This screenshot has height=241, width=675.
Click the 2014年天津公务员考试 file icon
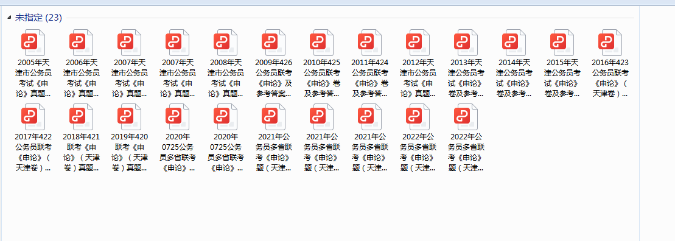point(514,42)
